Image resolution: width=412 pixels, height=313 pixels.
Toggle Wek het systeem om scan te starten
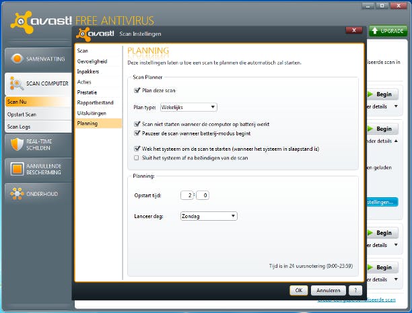click(x=137, y=149)
